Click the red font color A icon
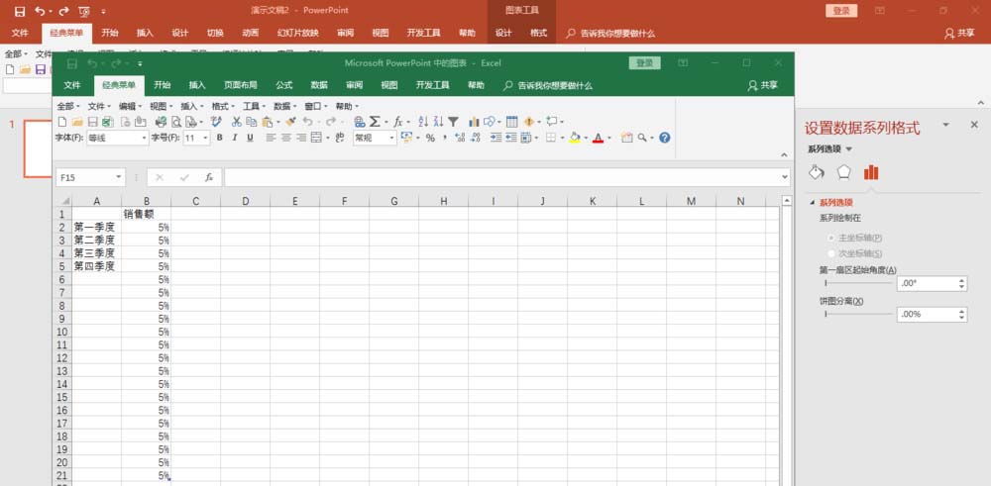 (598, 138)
